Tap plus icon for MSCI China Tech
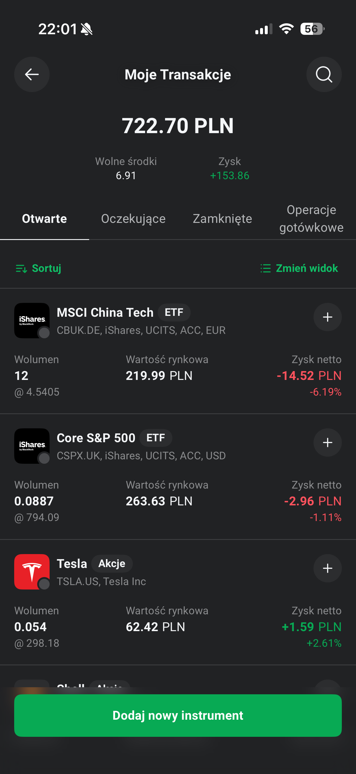356x774 pixels. click(x=327, y=317)
